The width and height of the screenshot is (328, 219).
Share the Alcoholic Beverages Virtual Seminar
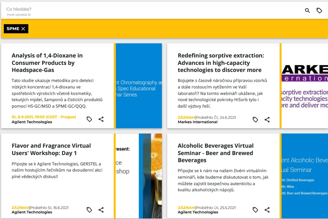tap(267, 210)
